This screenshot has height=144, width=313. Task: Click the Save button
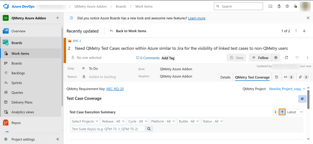point(237,58)
